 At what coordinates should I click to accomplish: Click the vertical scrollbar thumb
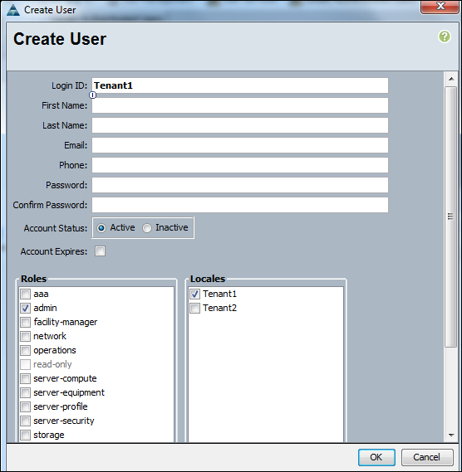tap(451, 217)
